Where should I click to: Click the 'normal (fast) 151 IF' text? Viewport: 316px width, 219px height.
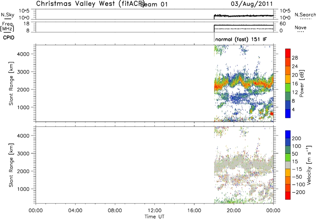click(x=241, y=39)
